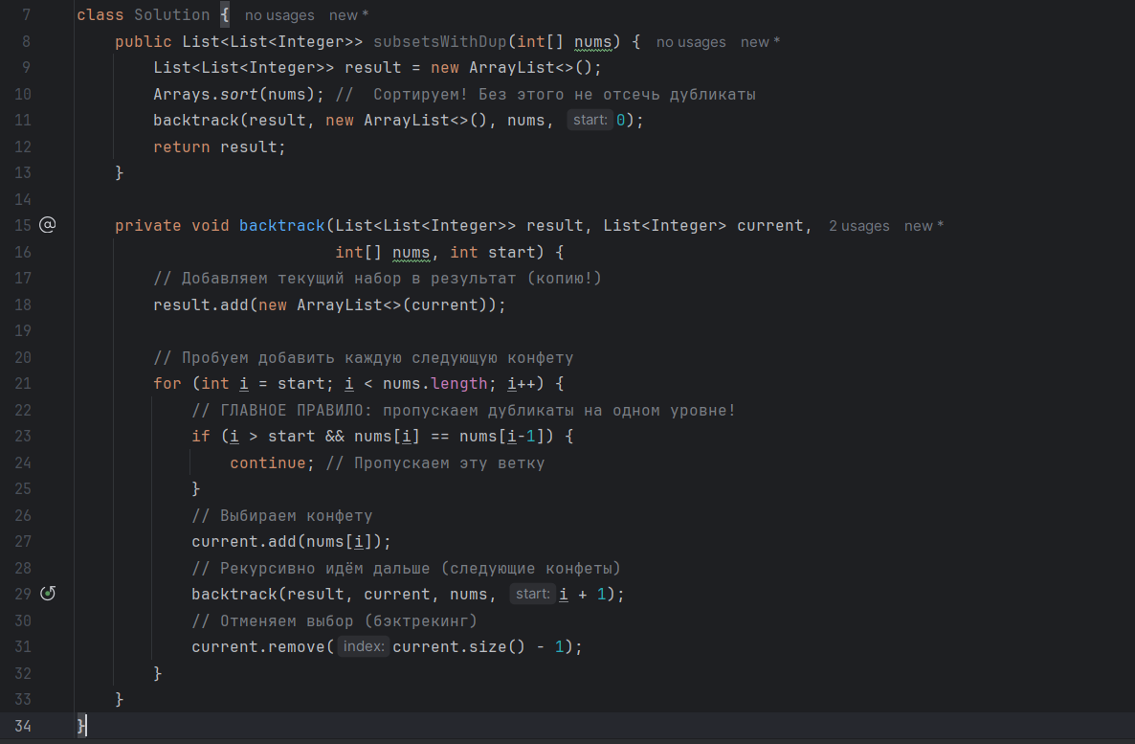Click 'new *' author hint on line 7
The height and width of the screenshot is (744, 1135).
click(348, 15)
